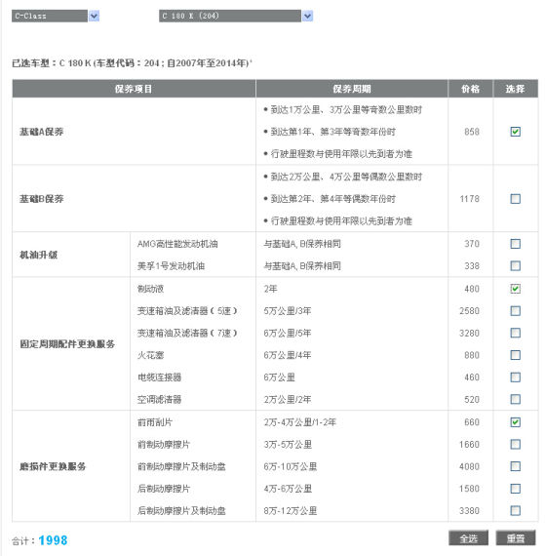Viewport: 546px width, 556px height.
Task: Click the price 858 cell
Action: coord(472,132)
